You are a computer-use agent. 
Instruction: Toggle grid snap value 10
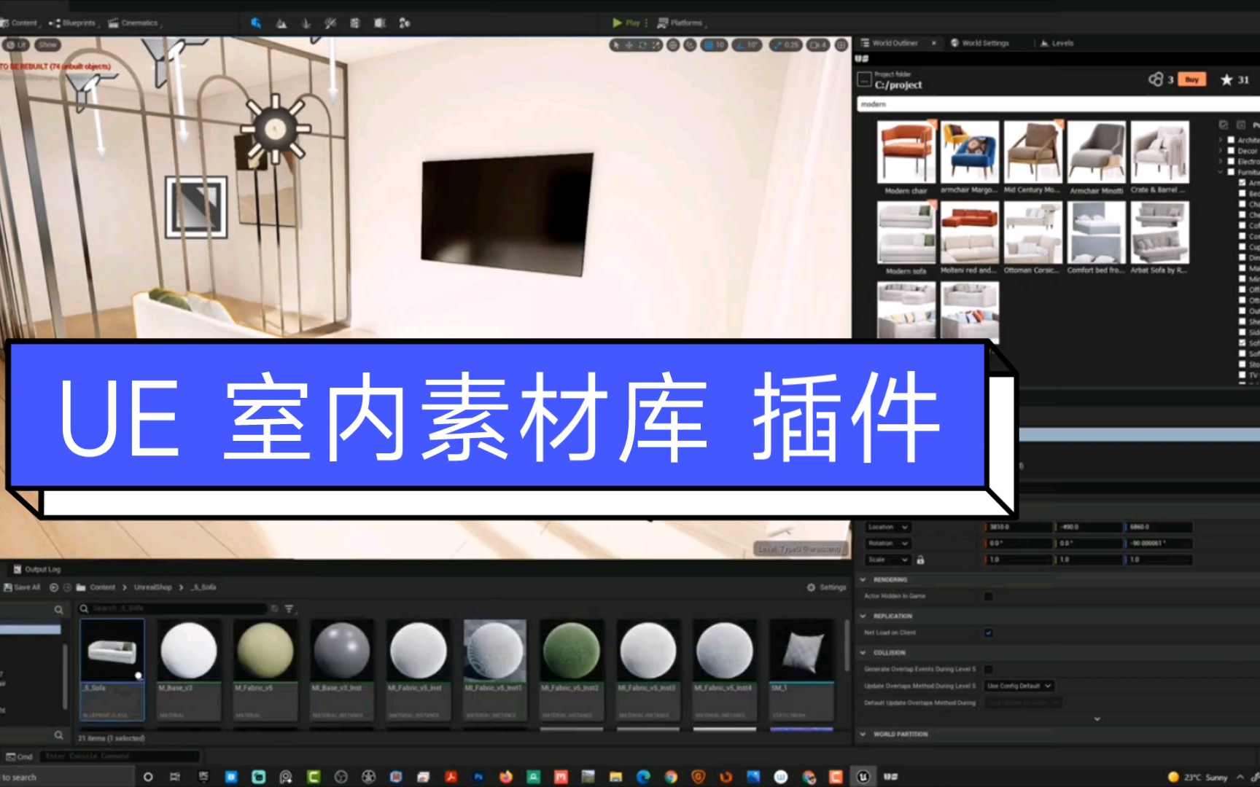[714, 45]
